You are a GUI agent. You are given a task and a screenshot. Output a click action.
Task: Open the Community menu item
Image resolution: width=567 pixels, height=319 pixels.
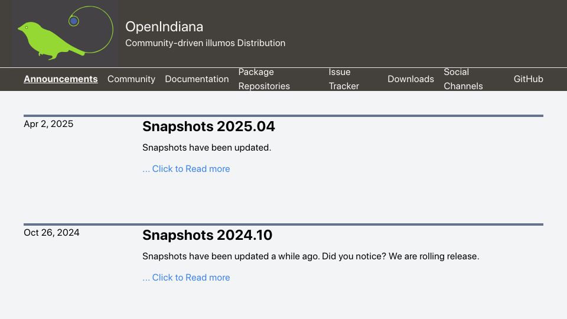131,79
